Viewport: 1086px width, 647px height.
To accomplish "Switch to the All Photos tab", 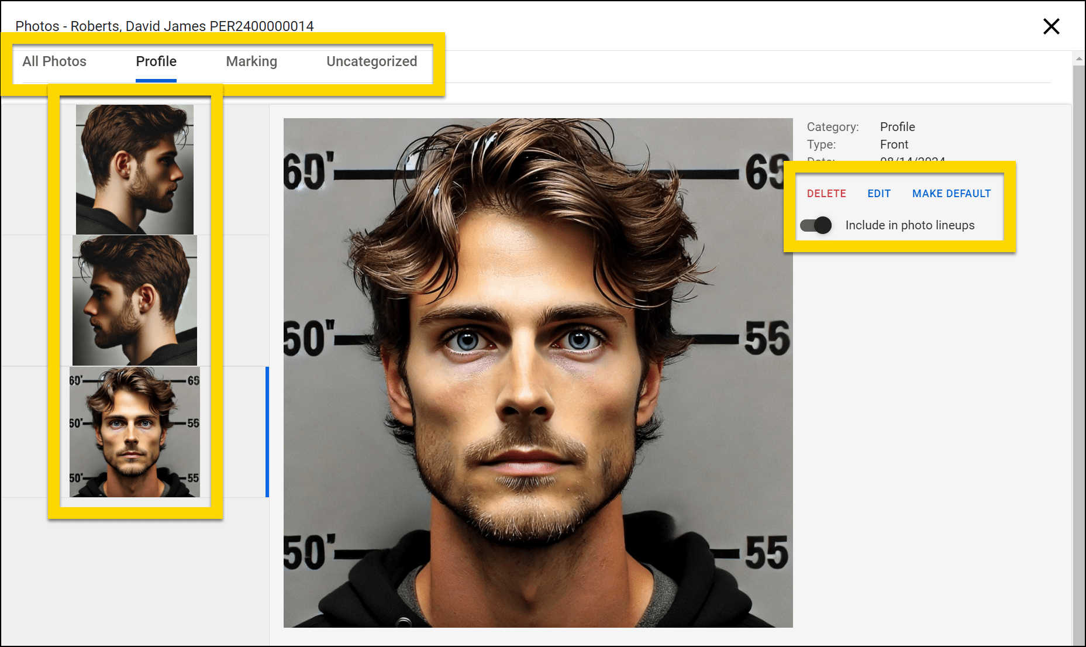I will coord(54,61).
